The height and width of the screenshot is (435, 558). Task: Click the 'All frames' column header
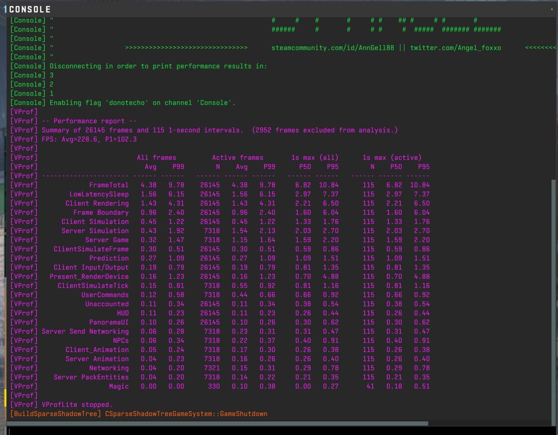[156, 157]
